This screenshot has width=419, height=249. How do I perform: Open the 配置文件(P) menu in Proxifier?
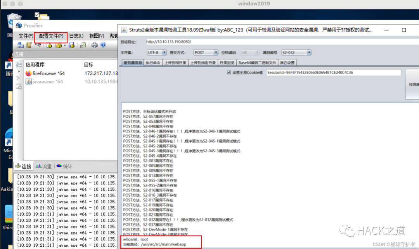51,36
